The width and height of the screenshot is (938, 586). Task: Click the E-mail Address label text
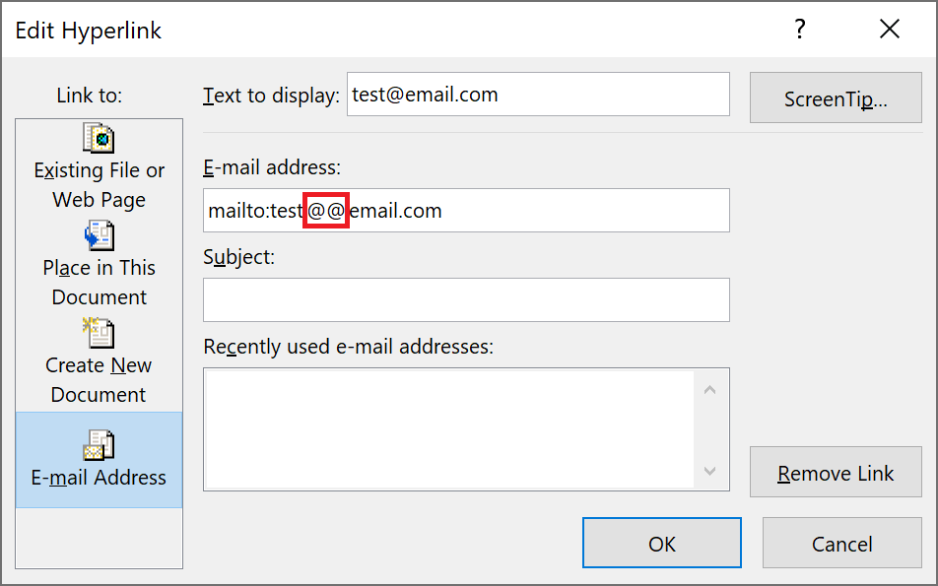tap(99, 478)
